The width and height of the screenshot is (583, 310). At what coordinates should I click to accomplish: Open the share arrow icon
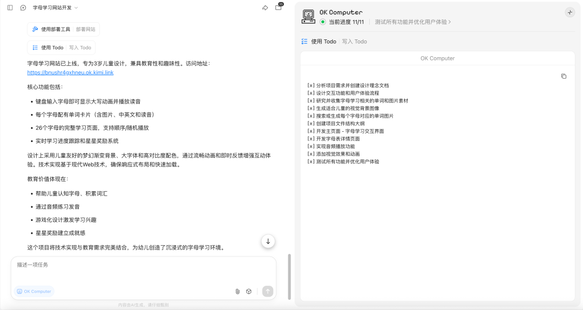click(265, 8)
